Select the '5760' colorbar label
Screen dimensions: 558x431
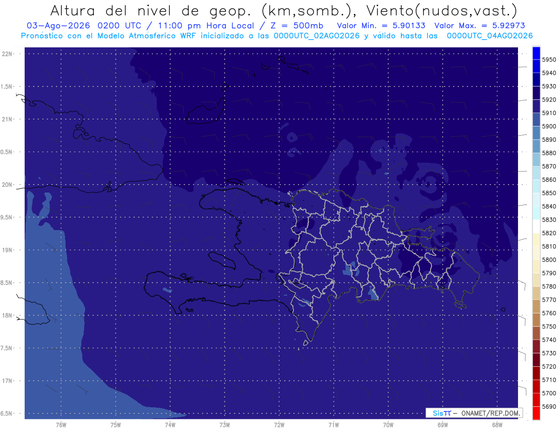point(549,313)
